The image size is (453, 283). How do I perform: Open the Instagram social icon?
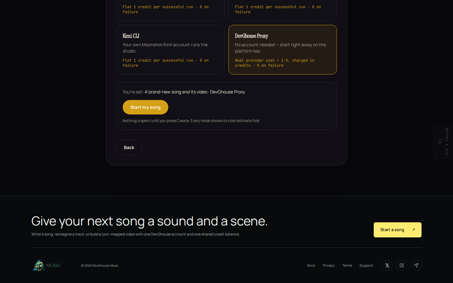click(x=402, y=265)
